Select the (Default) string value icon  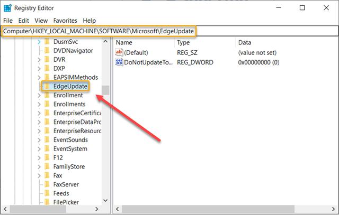(x=119, y=52)
